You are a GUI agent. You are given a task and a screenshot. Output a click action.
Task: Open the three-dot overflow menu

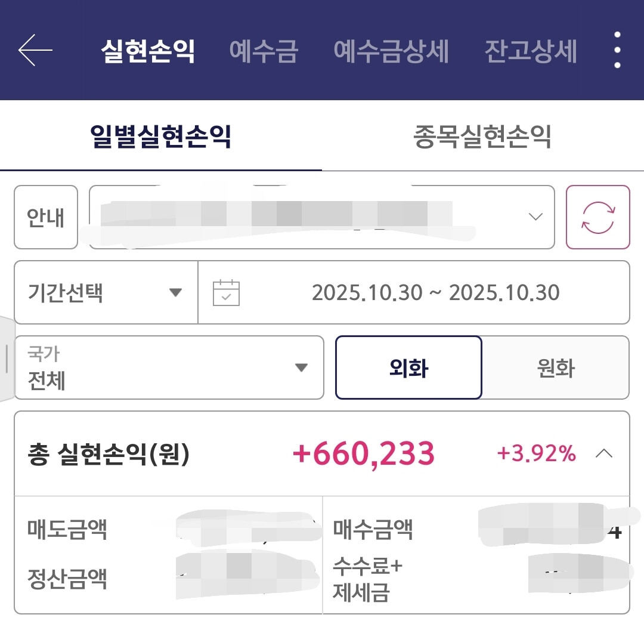click(617, 51)
